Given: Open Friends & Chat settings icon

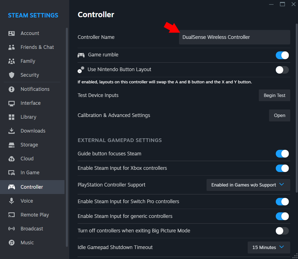Looking at the screenshot, I should [12, 47].
